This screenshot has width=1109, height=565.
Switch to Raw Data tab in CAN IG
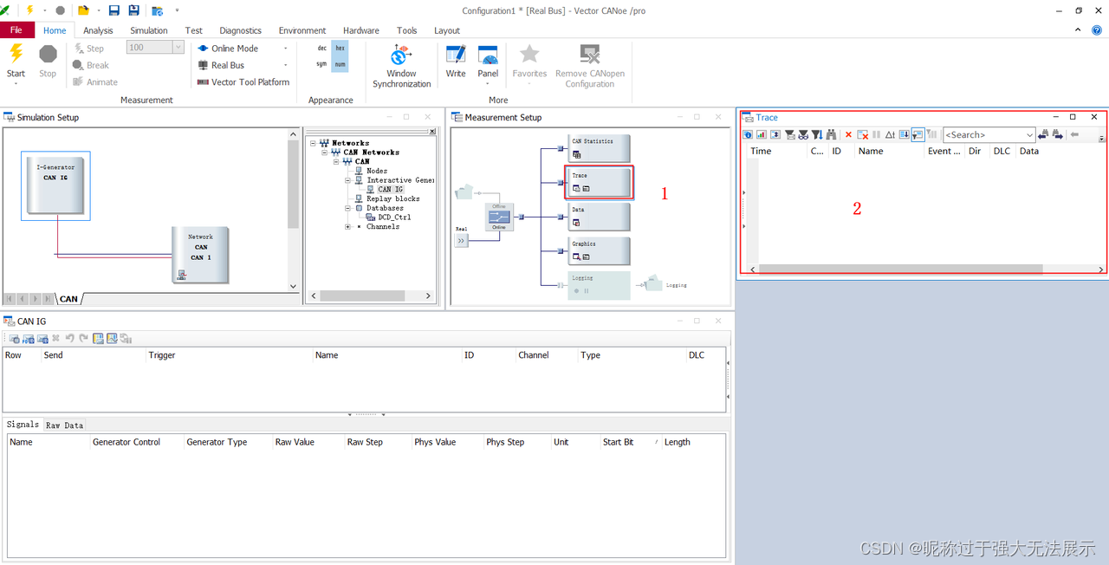tap(65, 425)
